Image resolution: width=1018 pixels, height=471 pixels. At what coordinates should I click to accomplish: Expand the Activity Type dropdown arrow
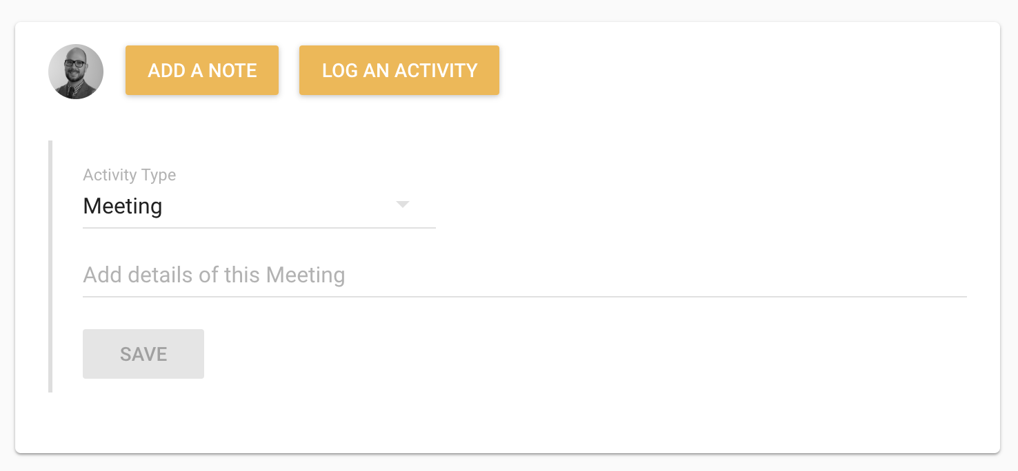403,205
